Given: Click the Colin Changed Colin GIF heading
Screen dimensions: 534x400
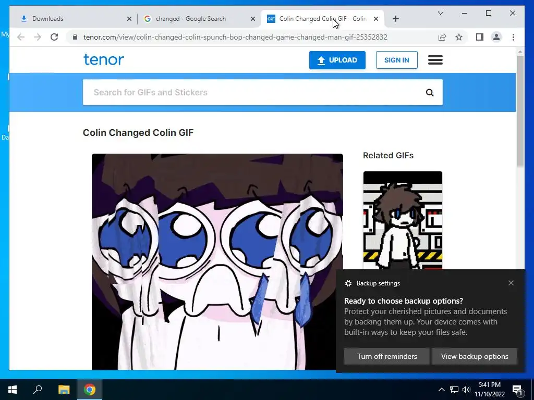Looking at the screenshot, I should pos(138,133).
